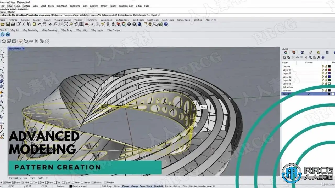
Task: Enable the Perp osnap checkbox
Action: click(x=46, y=183)
